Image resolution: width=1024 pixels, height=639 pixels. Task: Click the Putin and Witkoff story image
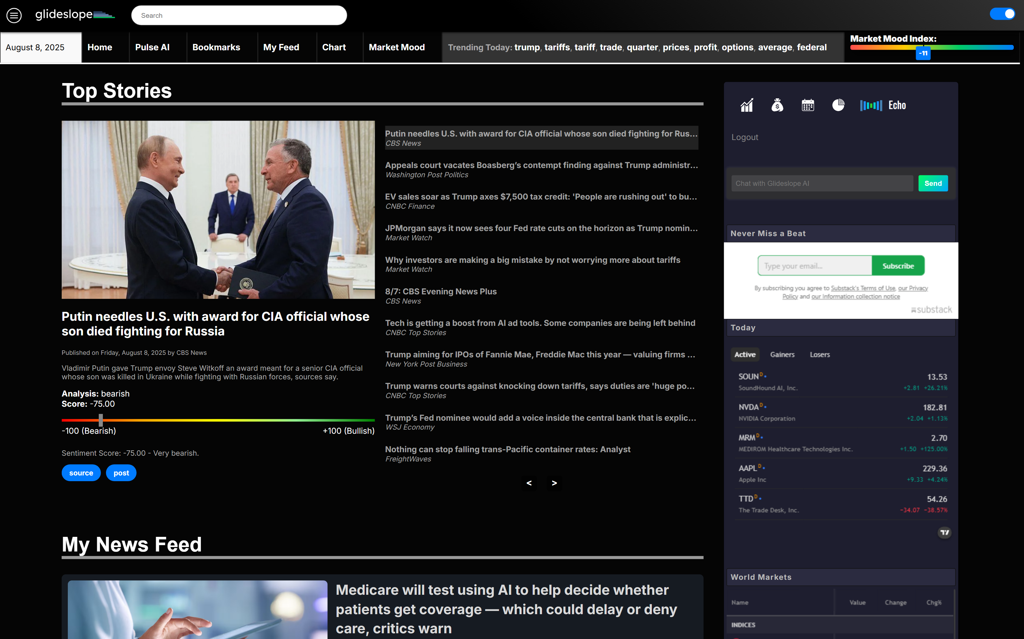(218, 210)
